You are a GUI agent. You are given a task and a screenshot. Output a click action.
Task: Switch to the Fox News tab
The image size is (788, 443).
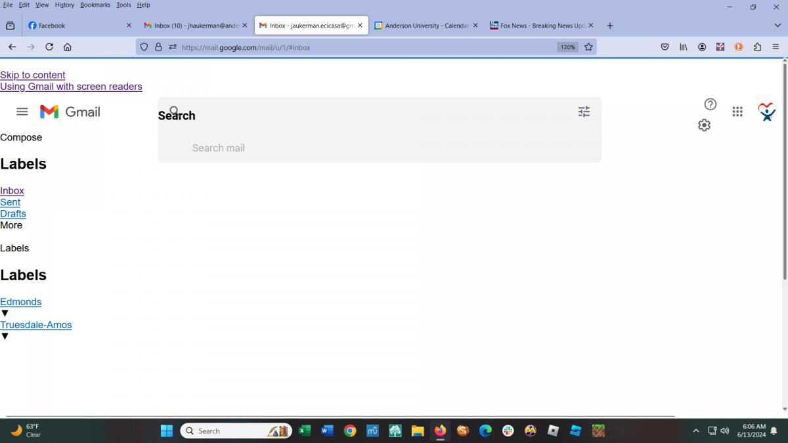pos(542,26)
